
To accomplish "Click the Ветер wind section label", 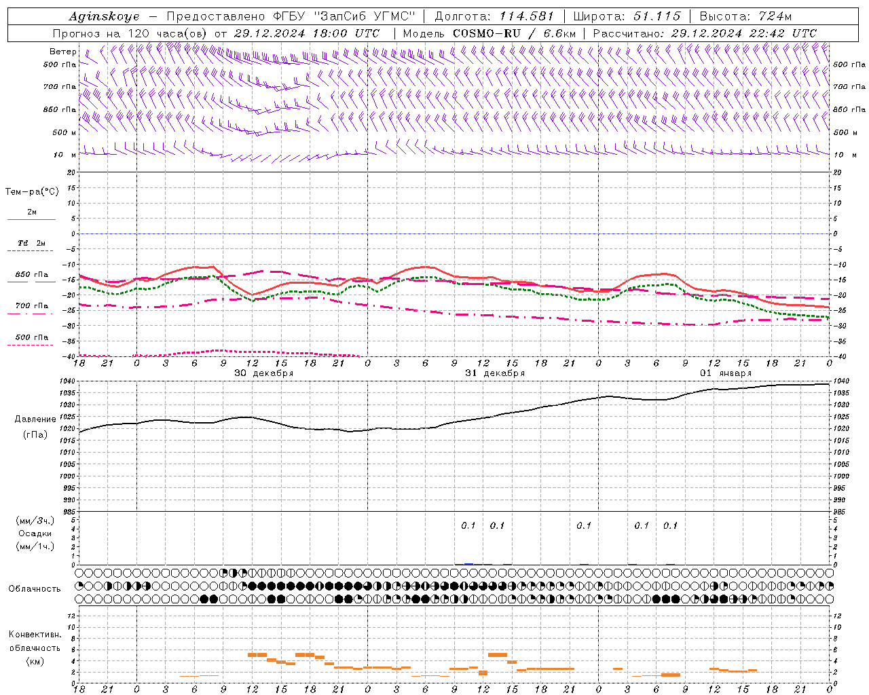I will click(x=62, y=52).
